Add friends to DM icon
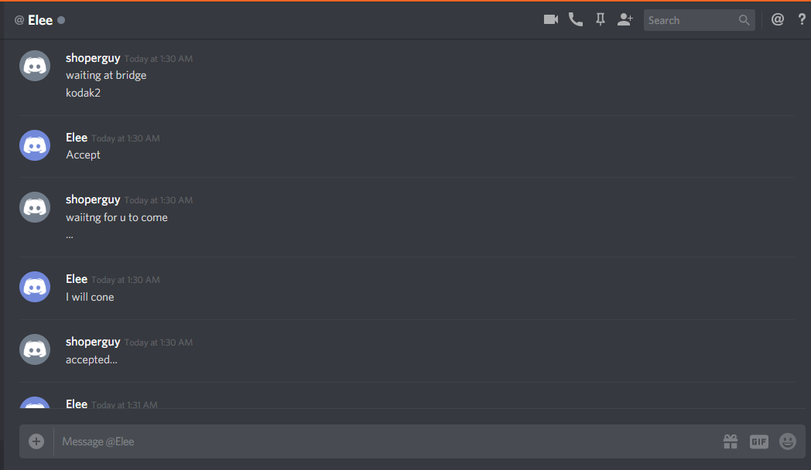 coord(625,19)
